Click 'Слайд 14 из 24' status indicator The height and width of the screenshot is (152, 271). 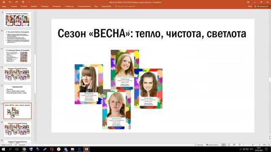[x=7, y=145]
